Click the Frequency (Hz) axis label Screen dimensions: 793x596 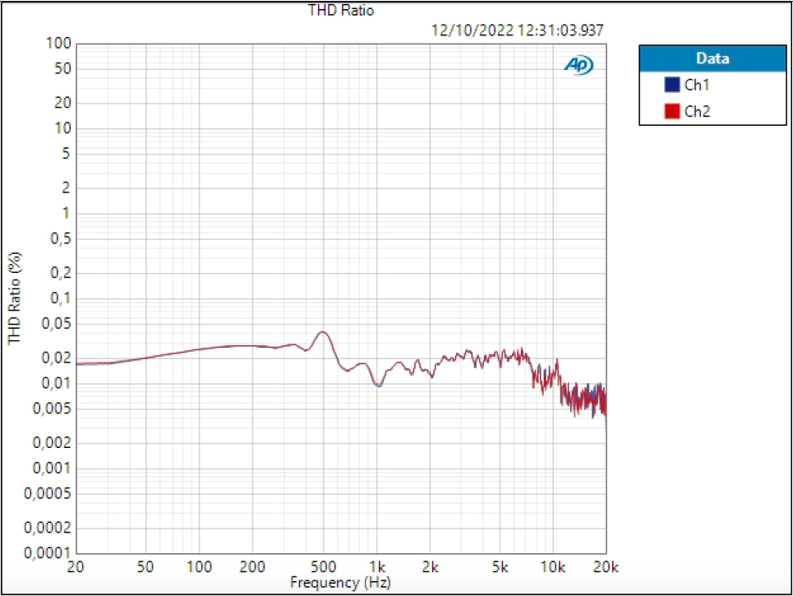[341, 582]
